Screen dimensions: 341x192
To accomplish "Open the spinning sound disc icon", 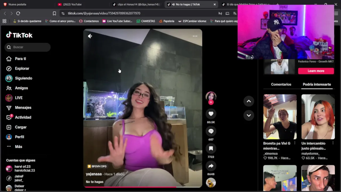I will (x=211, y=183).
